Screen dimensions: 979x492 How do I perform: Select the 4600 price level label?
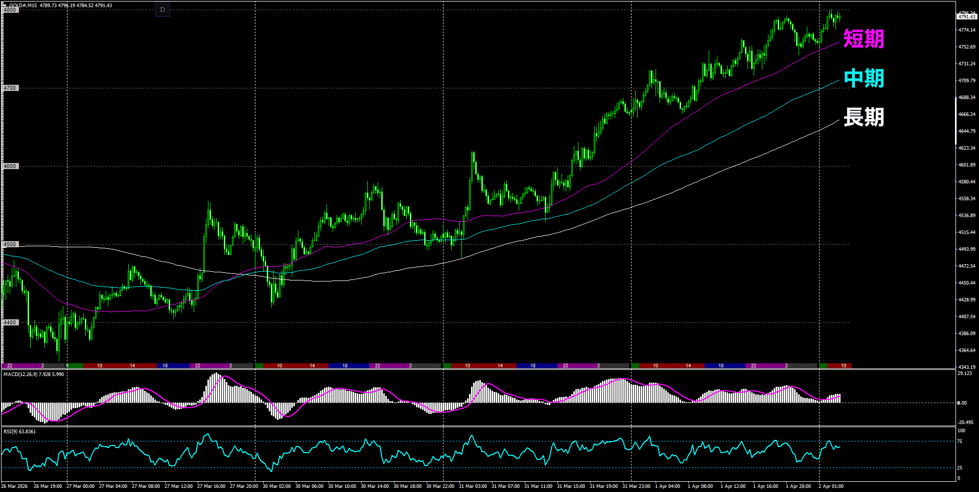coord(10,166)
